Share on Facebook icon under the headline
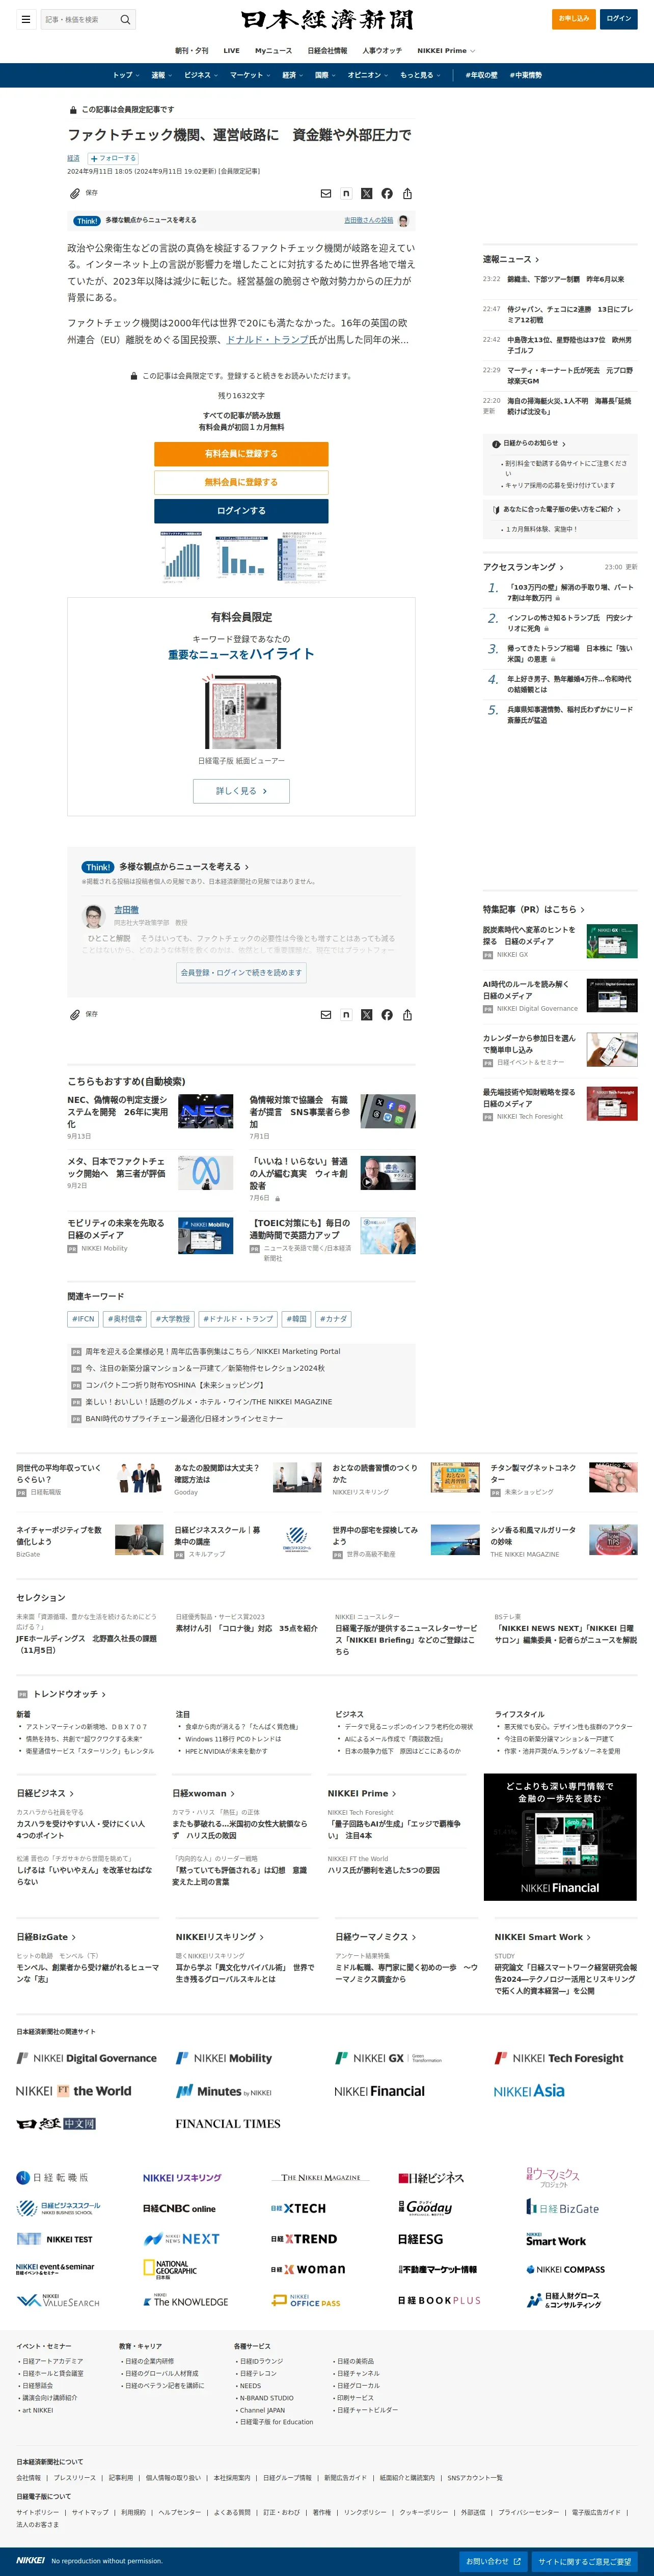This screenshot has height=2576, width=654. 387,193
